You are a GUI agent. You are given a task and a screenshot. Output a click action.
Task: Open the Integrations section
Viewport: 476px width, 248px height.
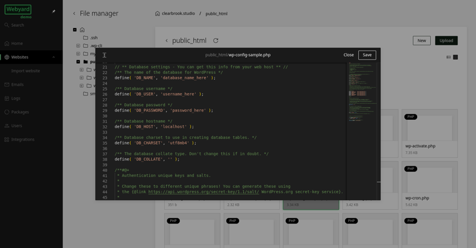(32, 139)
